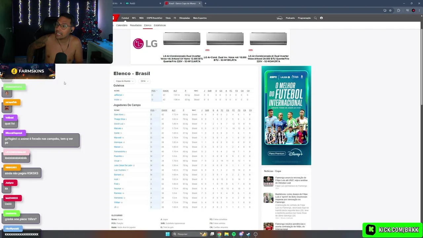423x238 pixels.
Task: Open Hulk's player page
Action: [116, 179]
